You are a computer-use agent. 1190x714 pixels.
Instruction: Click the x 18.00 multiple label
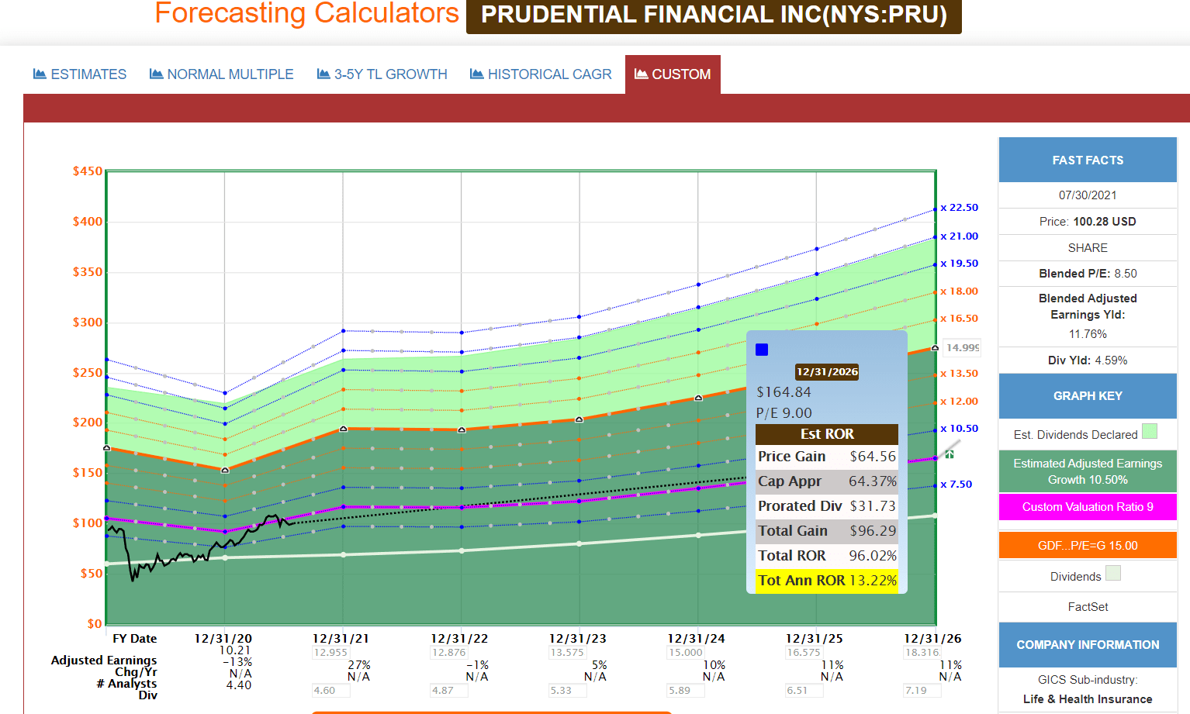pyautogui.click(x=960, y=291)
